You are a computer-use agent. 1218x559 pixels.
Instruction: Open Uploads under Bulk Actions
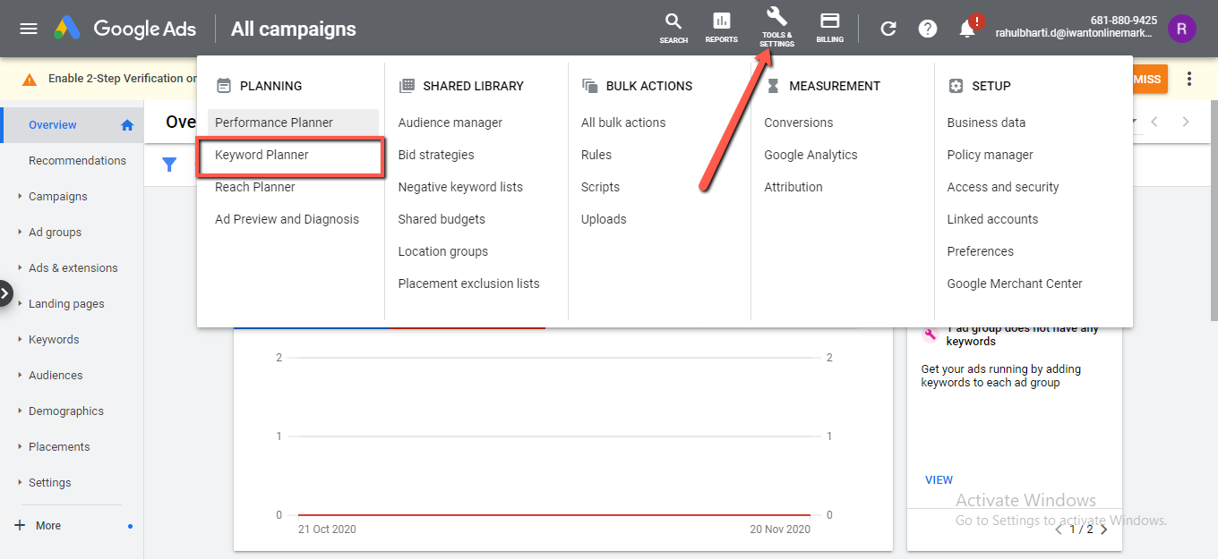[604, 219]
